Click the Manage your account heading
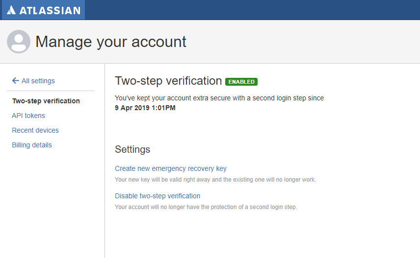Screen dimensions: 420x258 coord(111,42)
